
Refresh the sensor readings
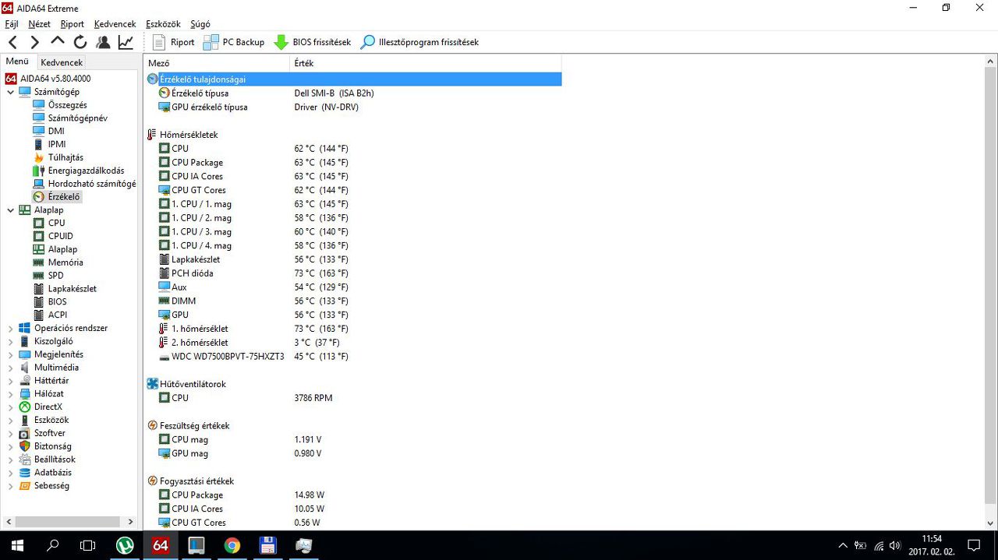(80, 42)
